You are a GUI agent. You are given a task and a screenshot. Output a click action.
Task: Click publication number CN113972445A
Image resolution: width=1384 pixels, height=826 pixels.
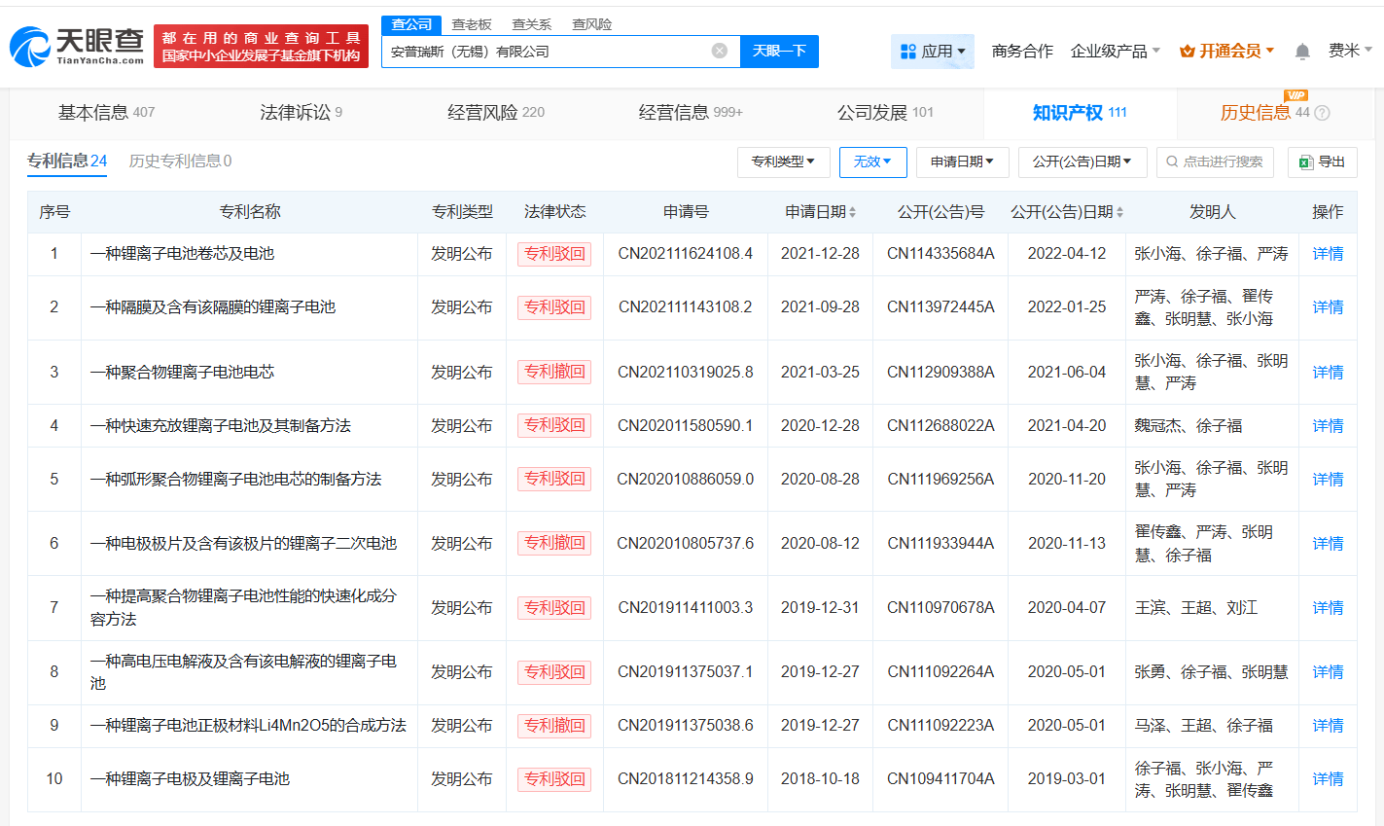[x=940, y=307]
